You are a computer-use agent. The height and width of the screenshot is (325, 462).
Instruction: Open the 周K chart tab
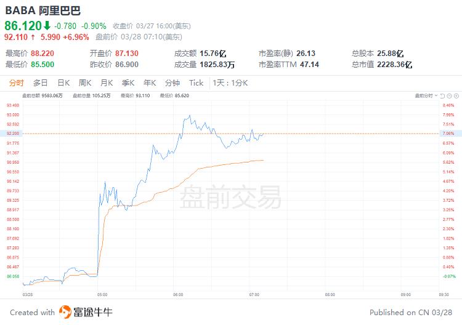tap(85, 82)
